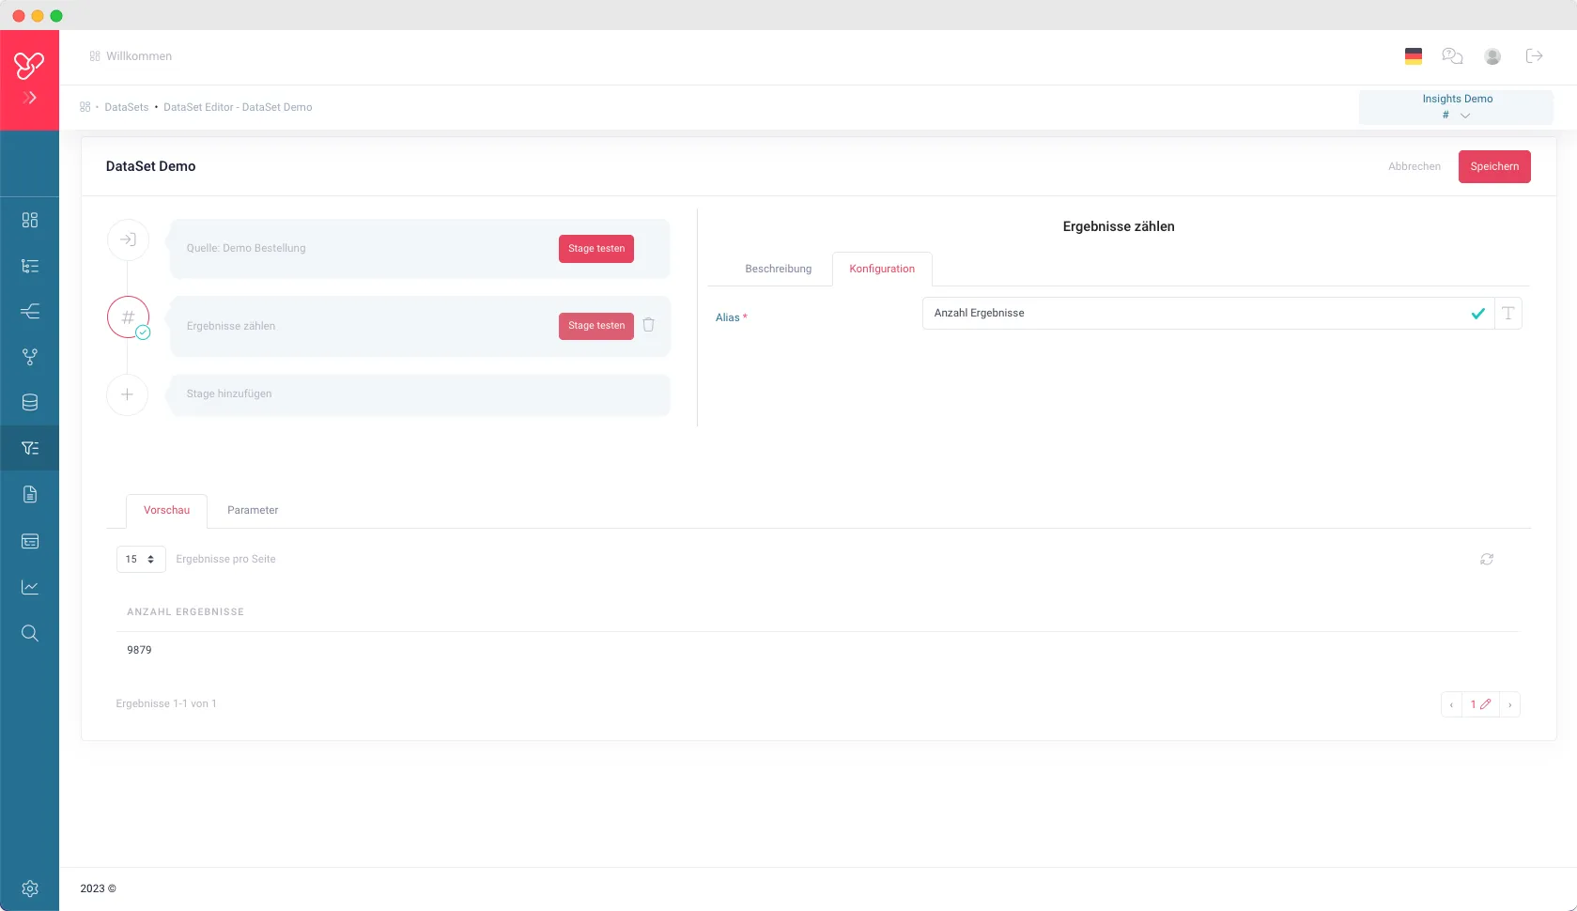Viewport: 1577px width, 911px height.
Task: Open the branch fork icon in sidebar
Action: tap(30, 357)
